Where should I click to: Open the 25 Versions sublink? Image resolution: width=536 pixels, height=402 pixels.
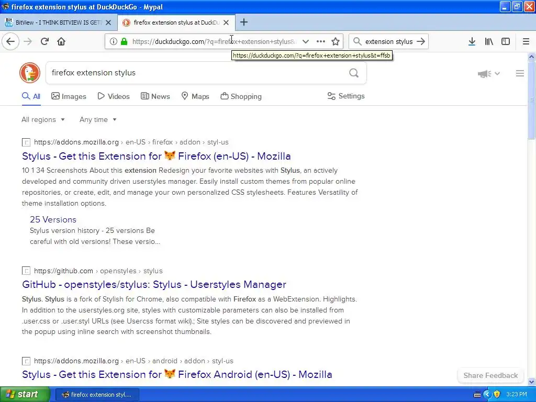[x=53, y=219]
